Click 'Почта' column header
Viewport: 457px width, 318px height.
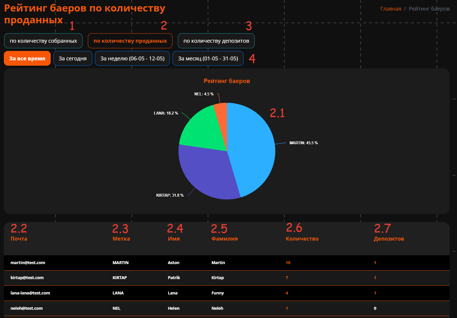pos(19,238)
